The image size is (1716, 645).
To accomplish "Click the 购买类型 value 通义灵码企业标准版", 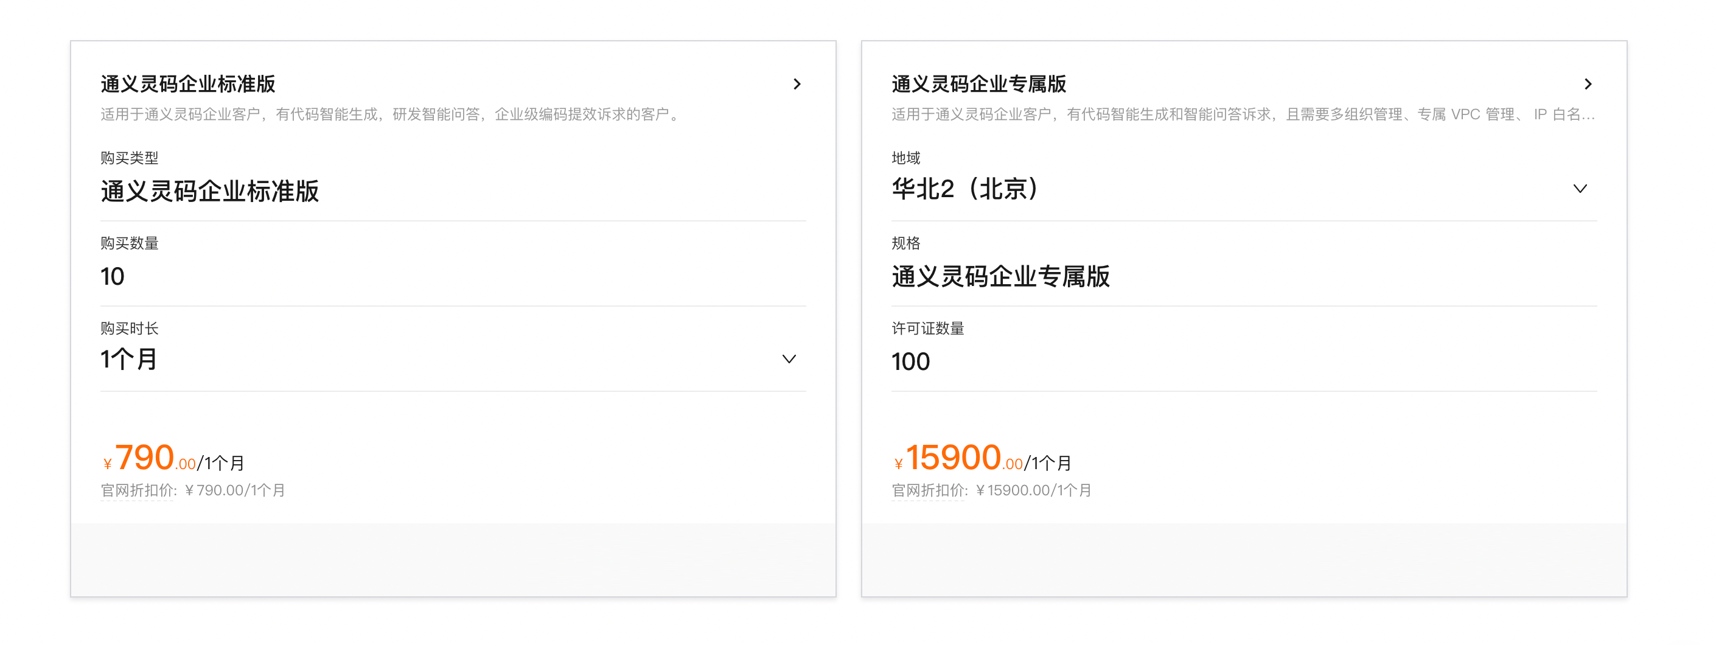I will [210, 190].
